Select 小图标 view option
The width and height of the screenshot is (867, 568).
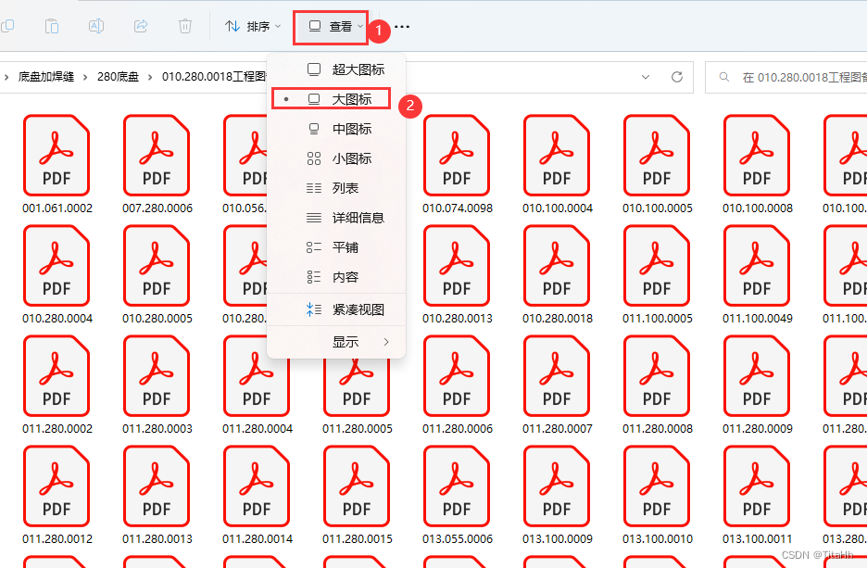pyautogui.click(x=336, y=158)
